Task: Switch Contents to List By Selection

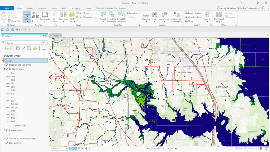Action: 18,49
